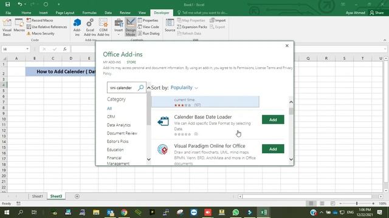Screen dimensions: 389x218
Task: Switch to Page Layout view
Action: click(322, 203)
